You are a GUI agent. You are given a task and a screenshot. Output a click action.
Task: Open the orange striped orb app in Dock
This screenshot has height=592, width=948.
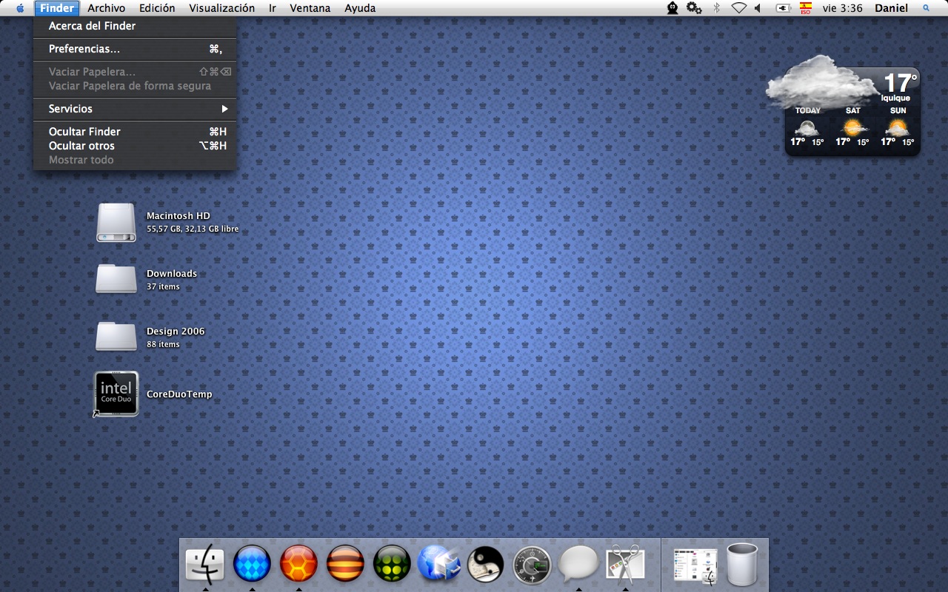345,564
